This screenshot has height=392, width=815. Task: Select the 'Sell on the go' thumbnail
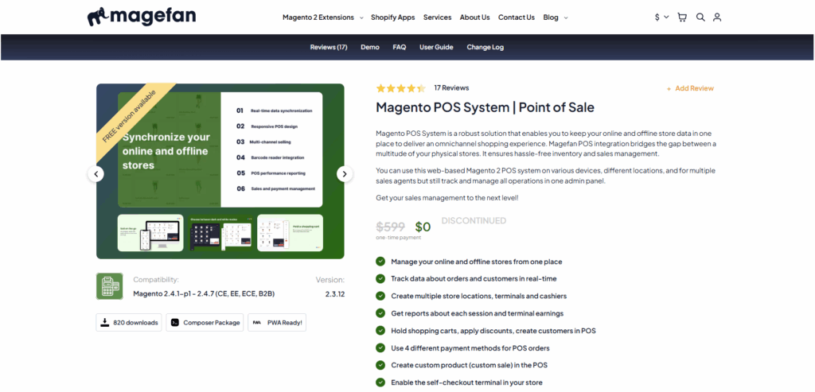point(150,233)
